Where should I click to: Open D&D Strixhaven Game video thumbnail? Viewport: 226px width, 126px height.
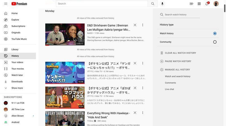point(65,35)
